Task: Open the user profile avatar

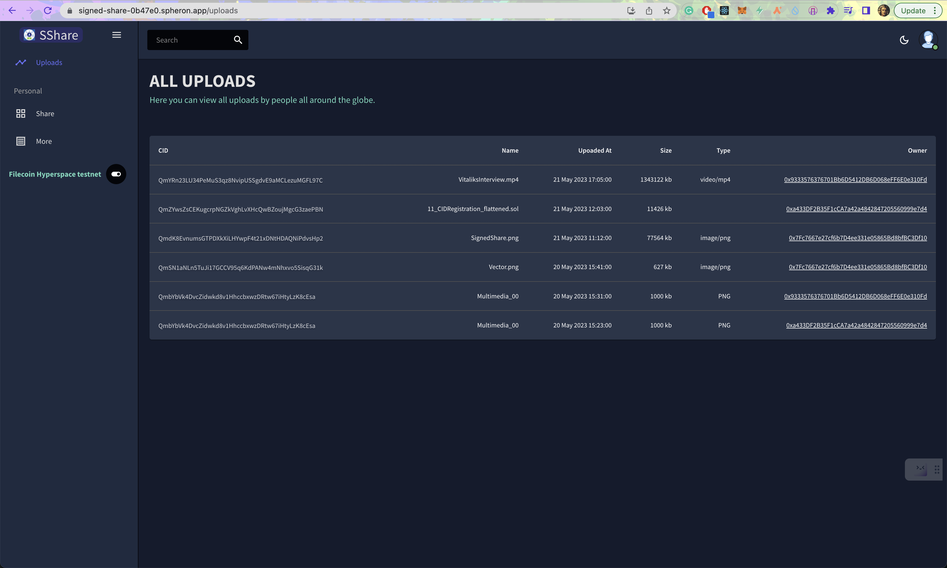Action: point(928,40)
